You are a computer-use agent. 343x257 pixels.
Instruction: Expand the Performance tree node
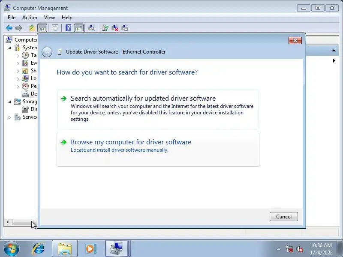pyautogui.click(x=18, y=87)
